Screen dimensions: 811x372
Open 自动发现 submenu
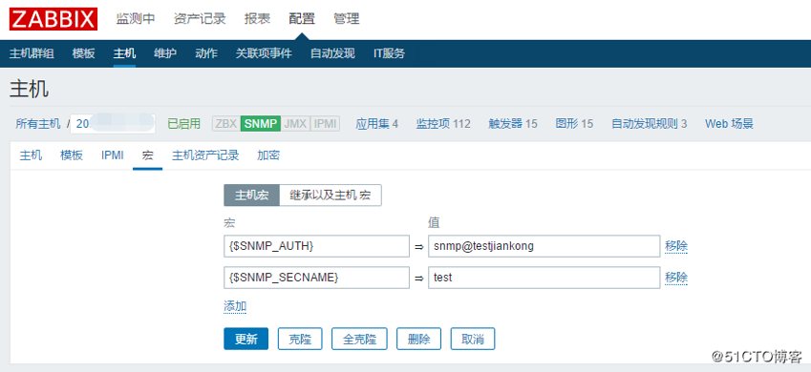click(x=332, y=53)
